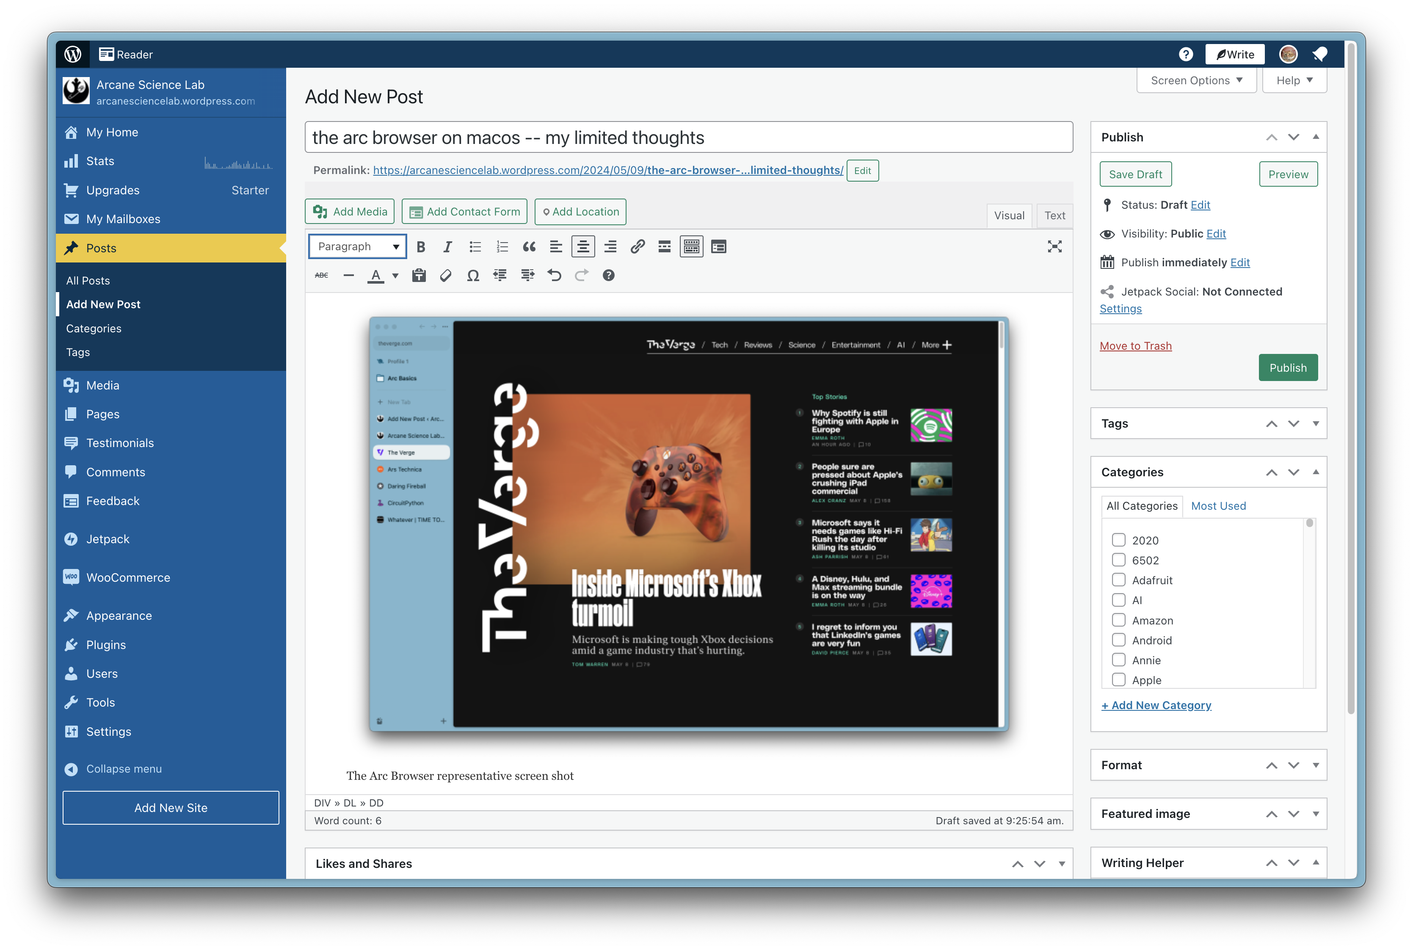
Task: Check the Amazon category
Action: click(x=1118, y=620)
